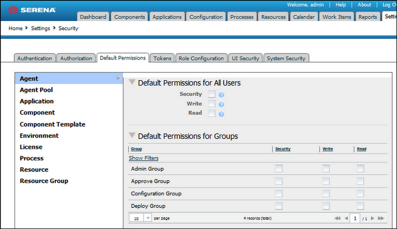Open the per page dropdown arrow
The width and height of the screenshot is (397, 229).
click(x=148, y=218)
